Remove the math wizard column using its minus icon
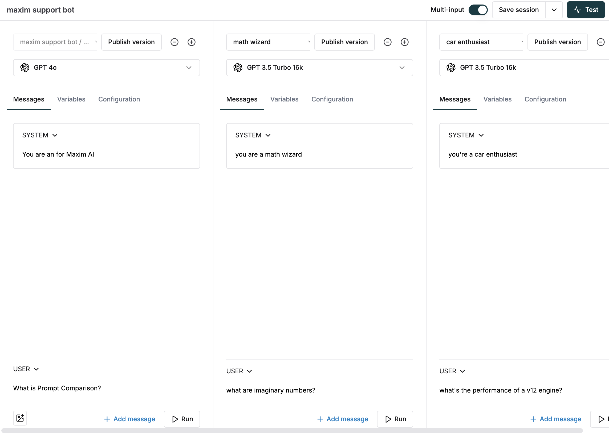Viewport: 609px width, 433px height. (388, 42)
